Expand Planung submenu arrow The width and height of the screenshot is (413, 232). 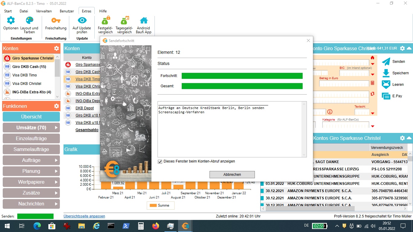(x=56, y=171)
